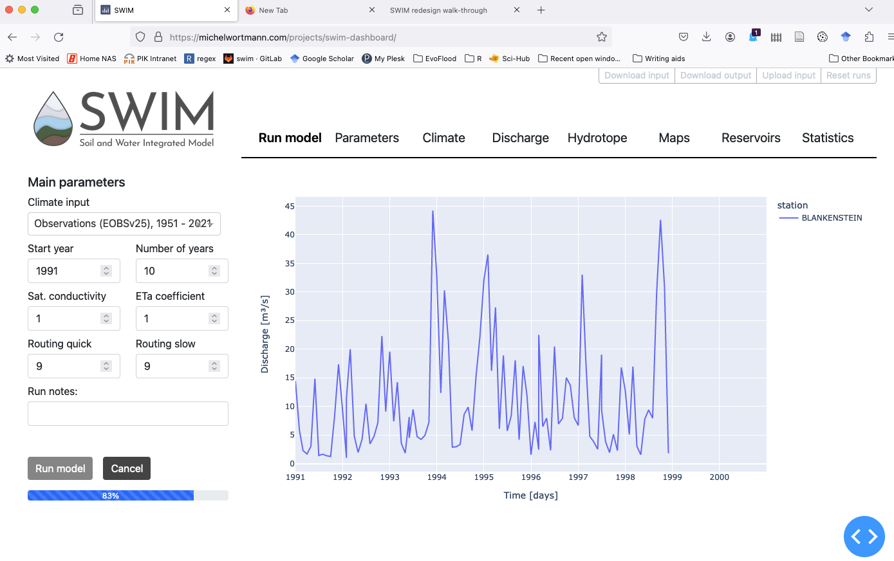Open the Recent open windows bookmarks folder
This screenshot has width=894, height=561.
(x=579, y=59)
